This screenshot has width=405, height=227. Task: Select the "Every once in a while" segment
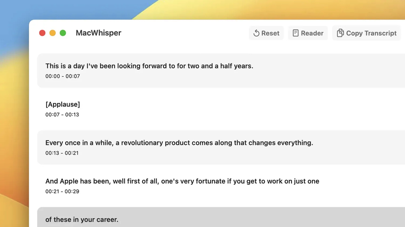(179, 143)
